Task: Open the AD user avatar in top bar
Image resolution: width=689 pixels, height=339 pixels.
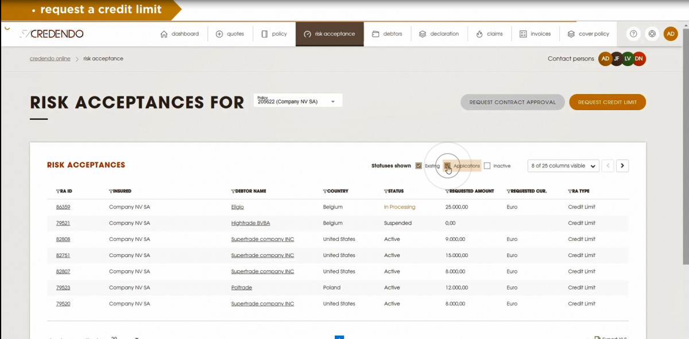Action: pos(671,34)
